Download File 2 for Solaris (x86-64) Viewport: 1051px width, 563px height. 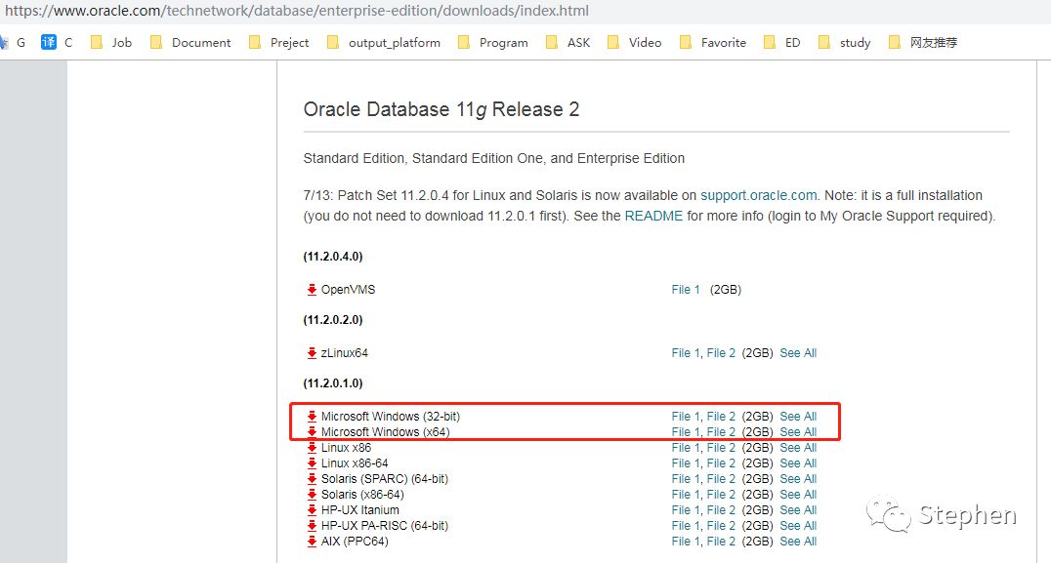(721, 495)
